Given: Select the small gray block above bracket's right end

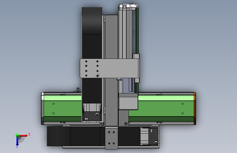Looking at the screenshot, I should (x=136, y=56).
